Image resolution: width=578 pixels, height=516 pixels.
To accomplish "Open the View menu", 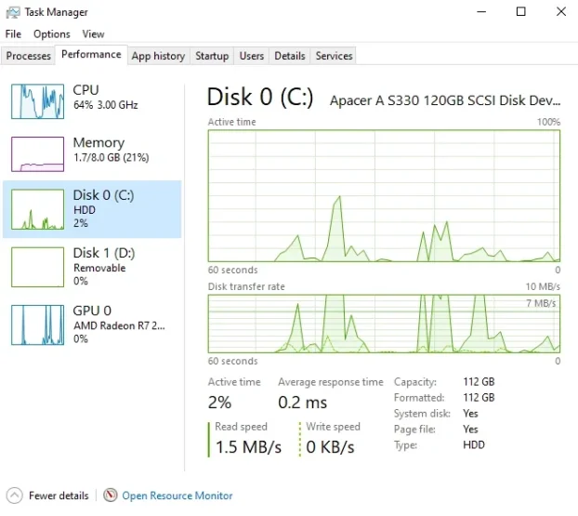I will pyautogui.click(x=93, y=34).
